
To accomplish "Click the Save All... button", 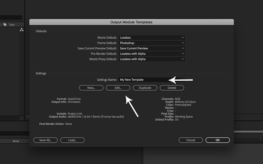I will click(45, 140).
